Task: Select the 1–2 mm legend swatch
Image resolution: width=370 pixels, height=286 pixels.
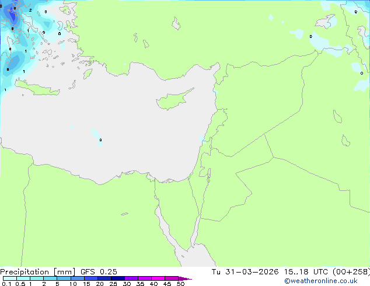Action: coord(37,278)
